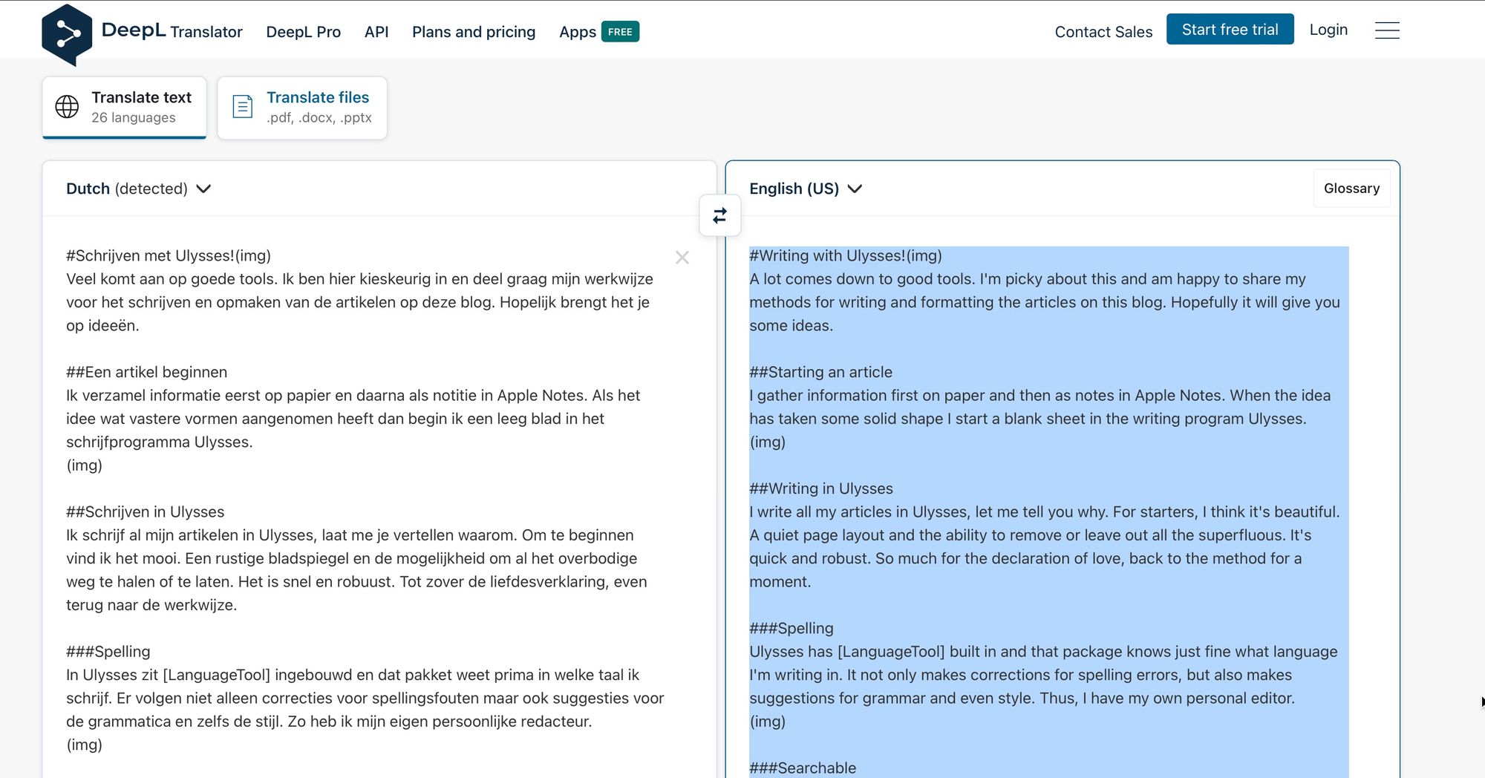
Task: Swap source and target languages
Action: [x=719, y=215]
